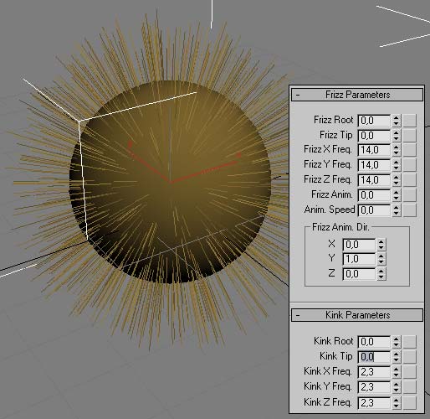Decrease Kink Tip spinner down arrow
Screen dimensions: 430x419
[397, 360]
